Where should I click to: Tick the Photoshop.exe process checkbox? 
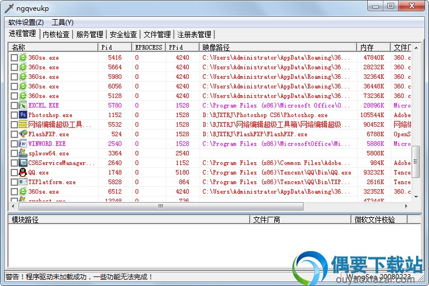coord(14,115)
